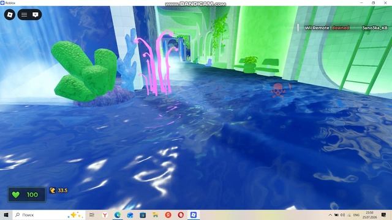Launch Microsoft Edge from the taskbar

point(118,215)
